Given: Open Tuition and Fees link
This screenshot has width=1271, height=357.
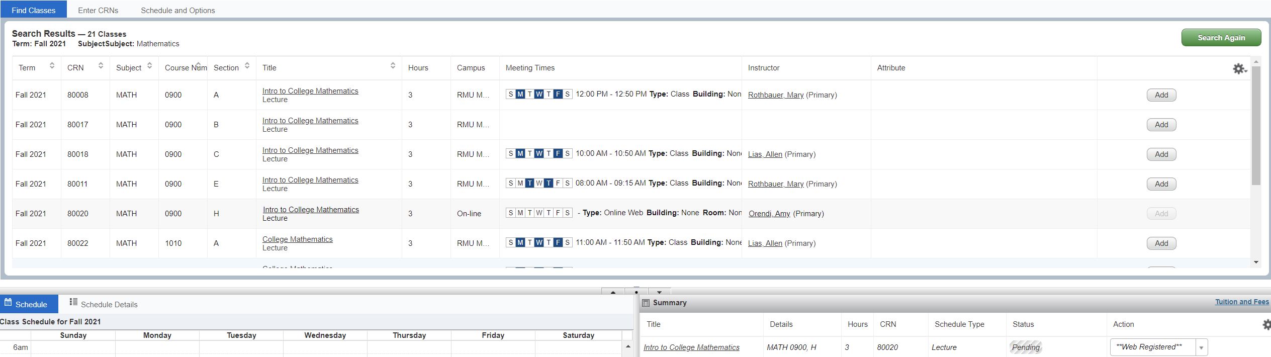Looking at the screenshot, I should 1241,302.
